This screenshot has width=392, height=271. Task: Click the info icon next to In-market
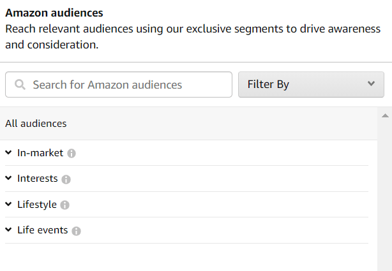point(72,154)
